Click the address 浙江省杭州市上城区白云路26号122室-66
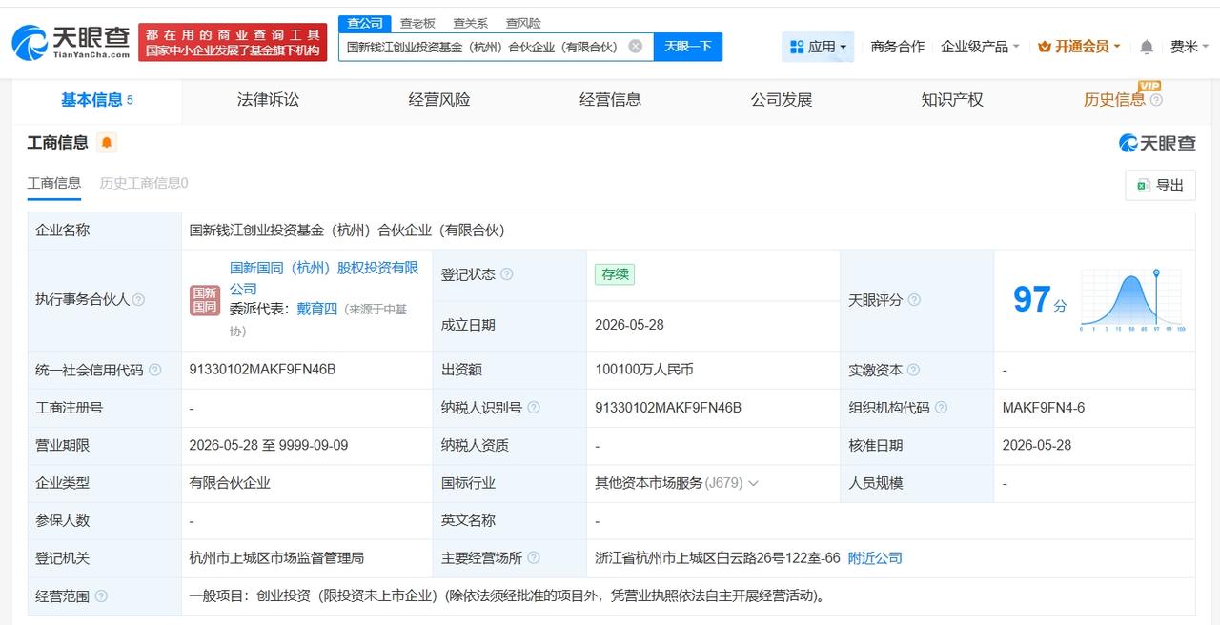This screenshot has width=1220, height=625. [718, 558]
